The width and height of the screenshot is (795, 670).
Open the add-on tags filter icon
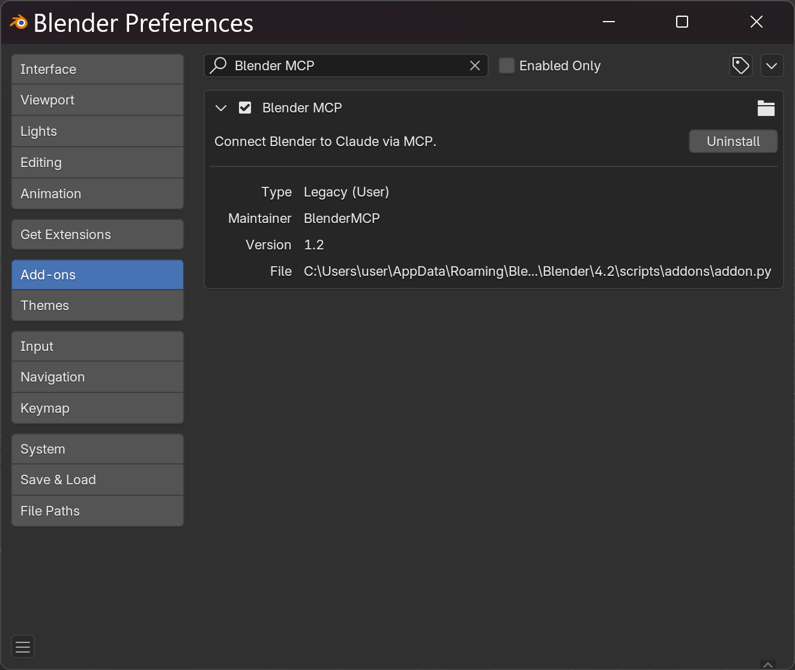(x=740, y=65)
